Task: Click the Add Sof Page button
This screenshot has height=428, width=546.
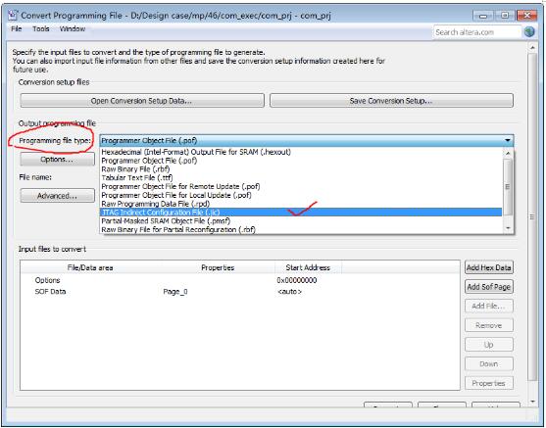Action: (x=489, y=287)
